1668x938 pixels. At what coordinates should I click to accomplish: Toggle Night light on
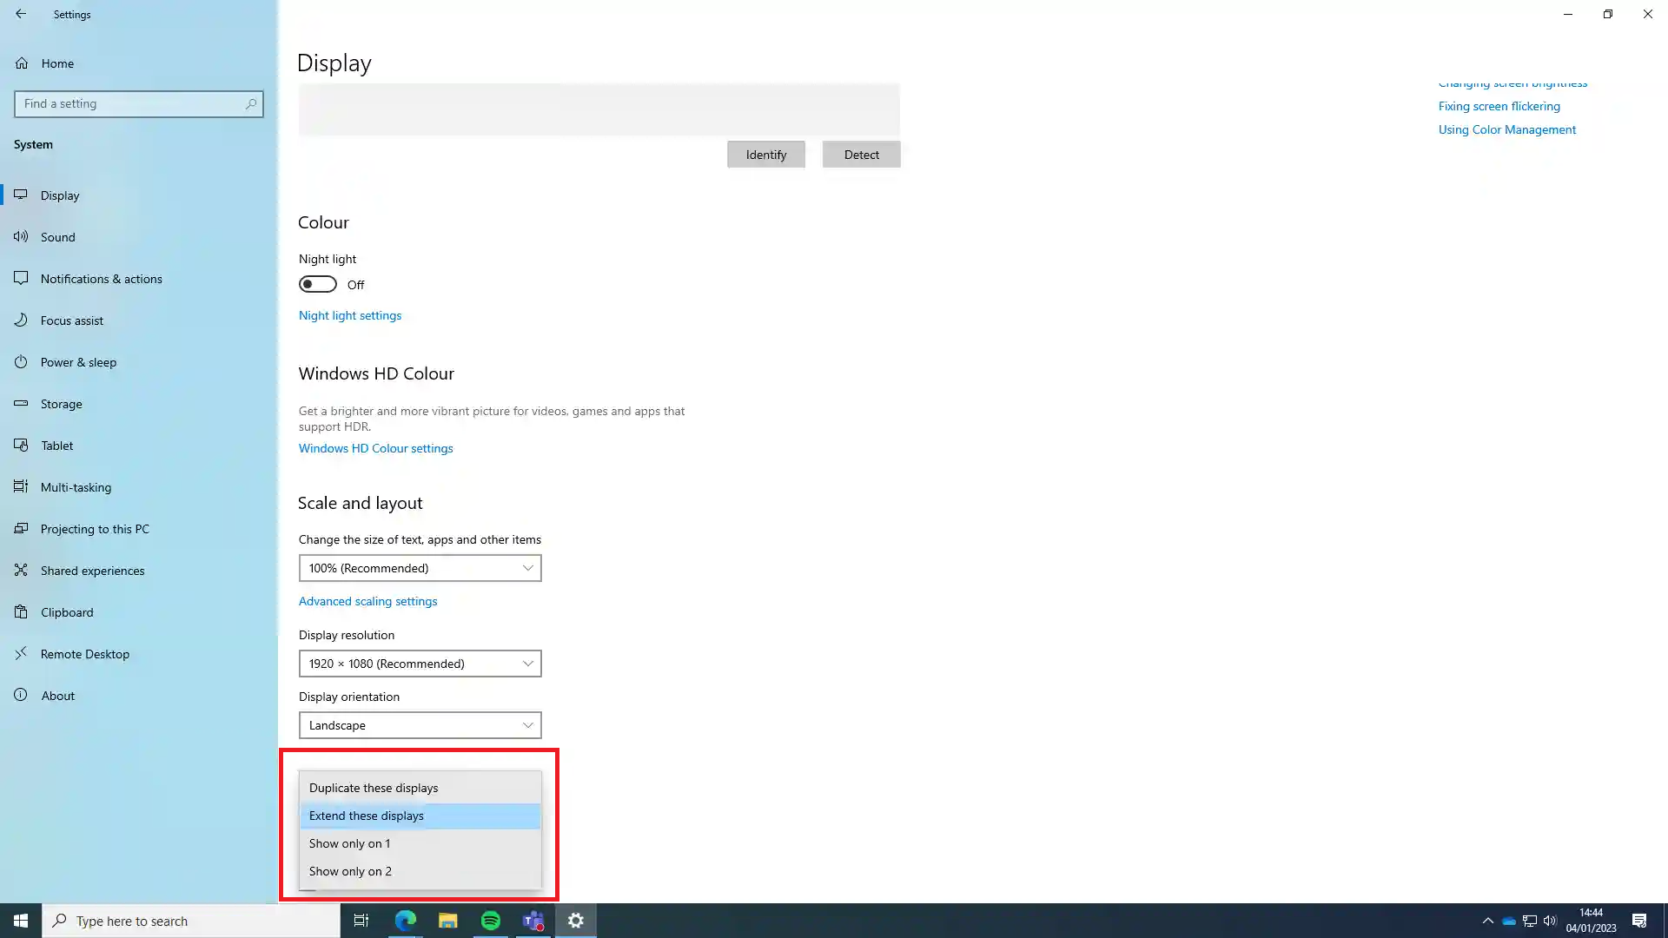coord(317,283)
